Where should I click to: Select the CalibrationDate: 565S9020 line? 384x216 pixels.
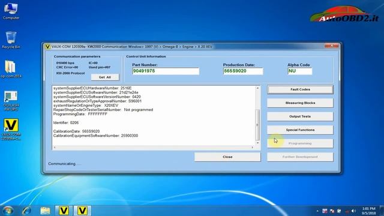[x=76, y=131]
